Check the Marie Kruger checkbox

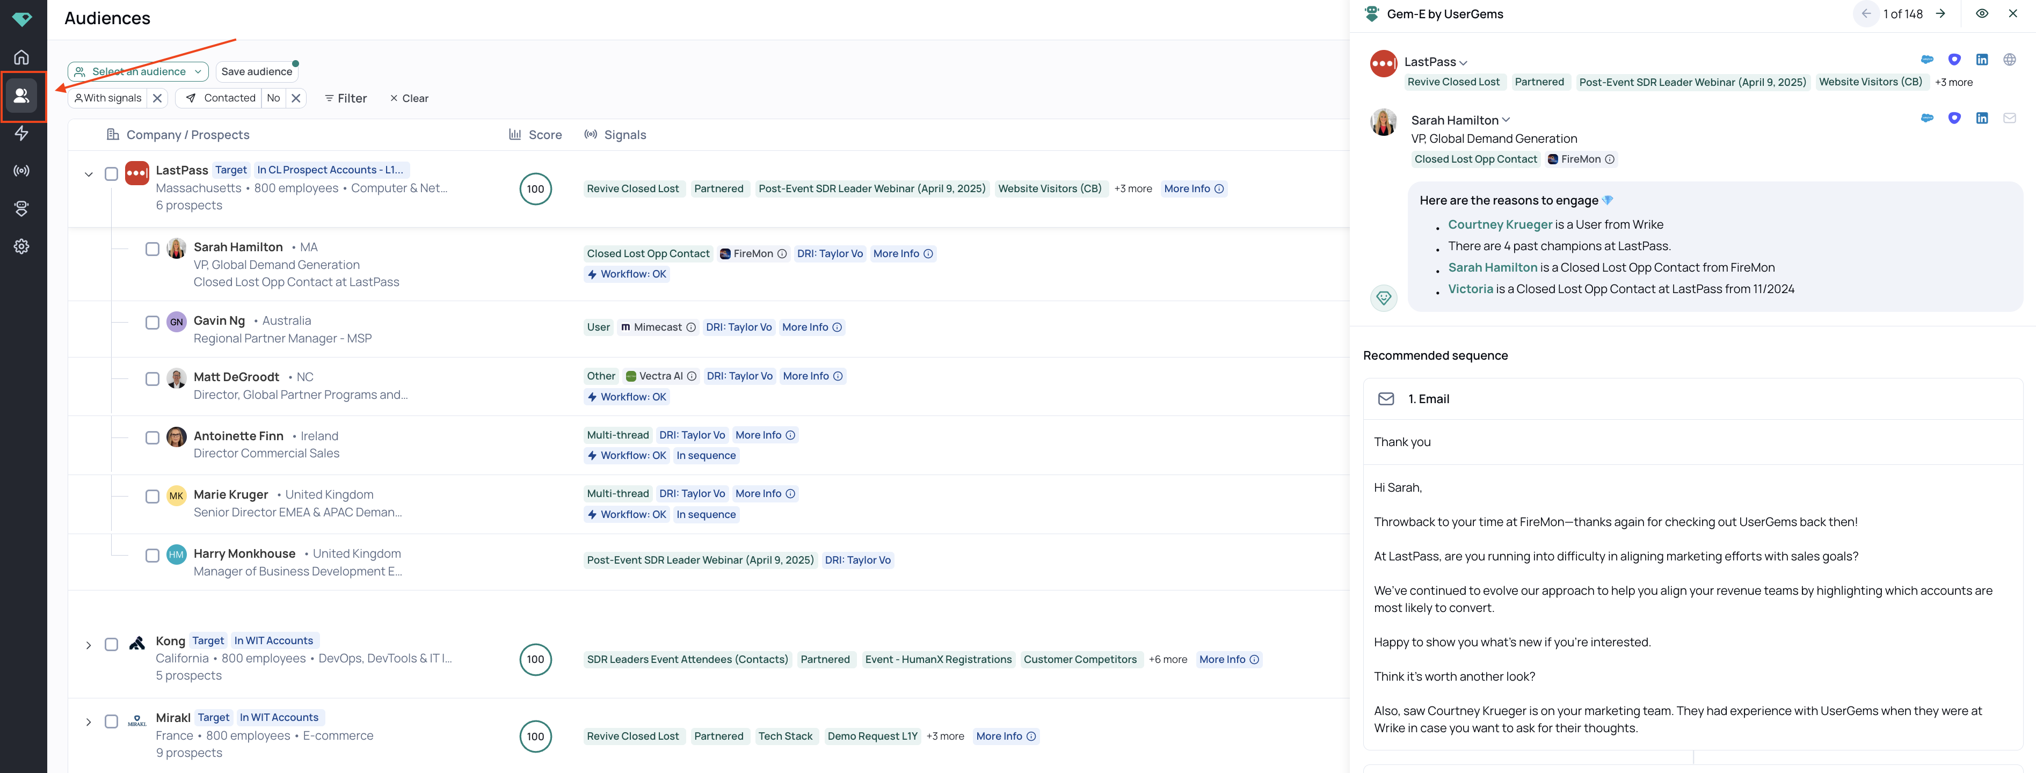pyautogui.click(x=152, y=497)
